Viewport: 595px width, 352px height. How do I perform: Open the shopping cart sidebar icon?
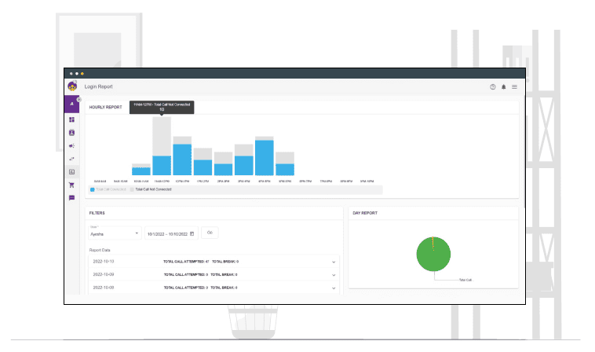(71, 185)
